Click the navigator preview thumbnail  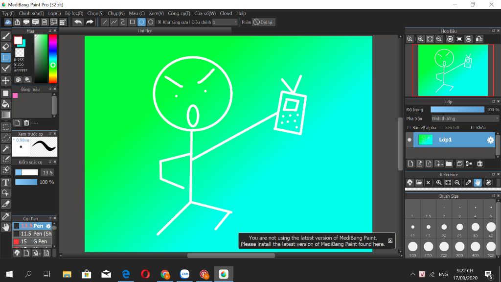tap(453, 70)
